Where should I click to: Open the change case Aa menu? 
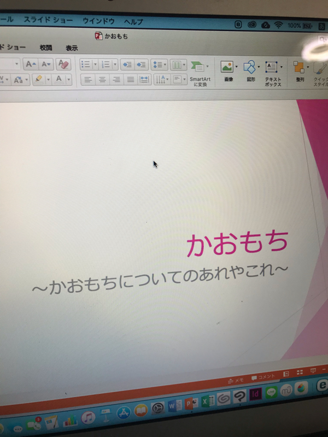pos(21,80)
